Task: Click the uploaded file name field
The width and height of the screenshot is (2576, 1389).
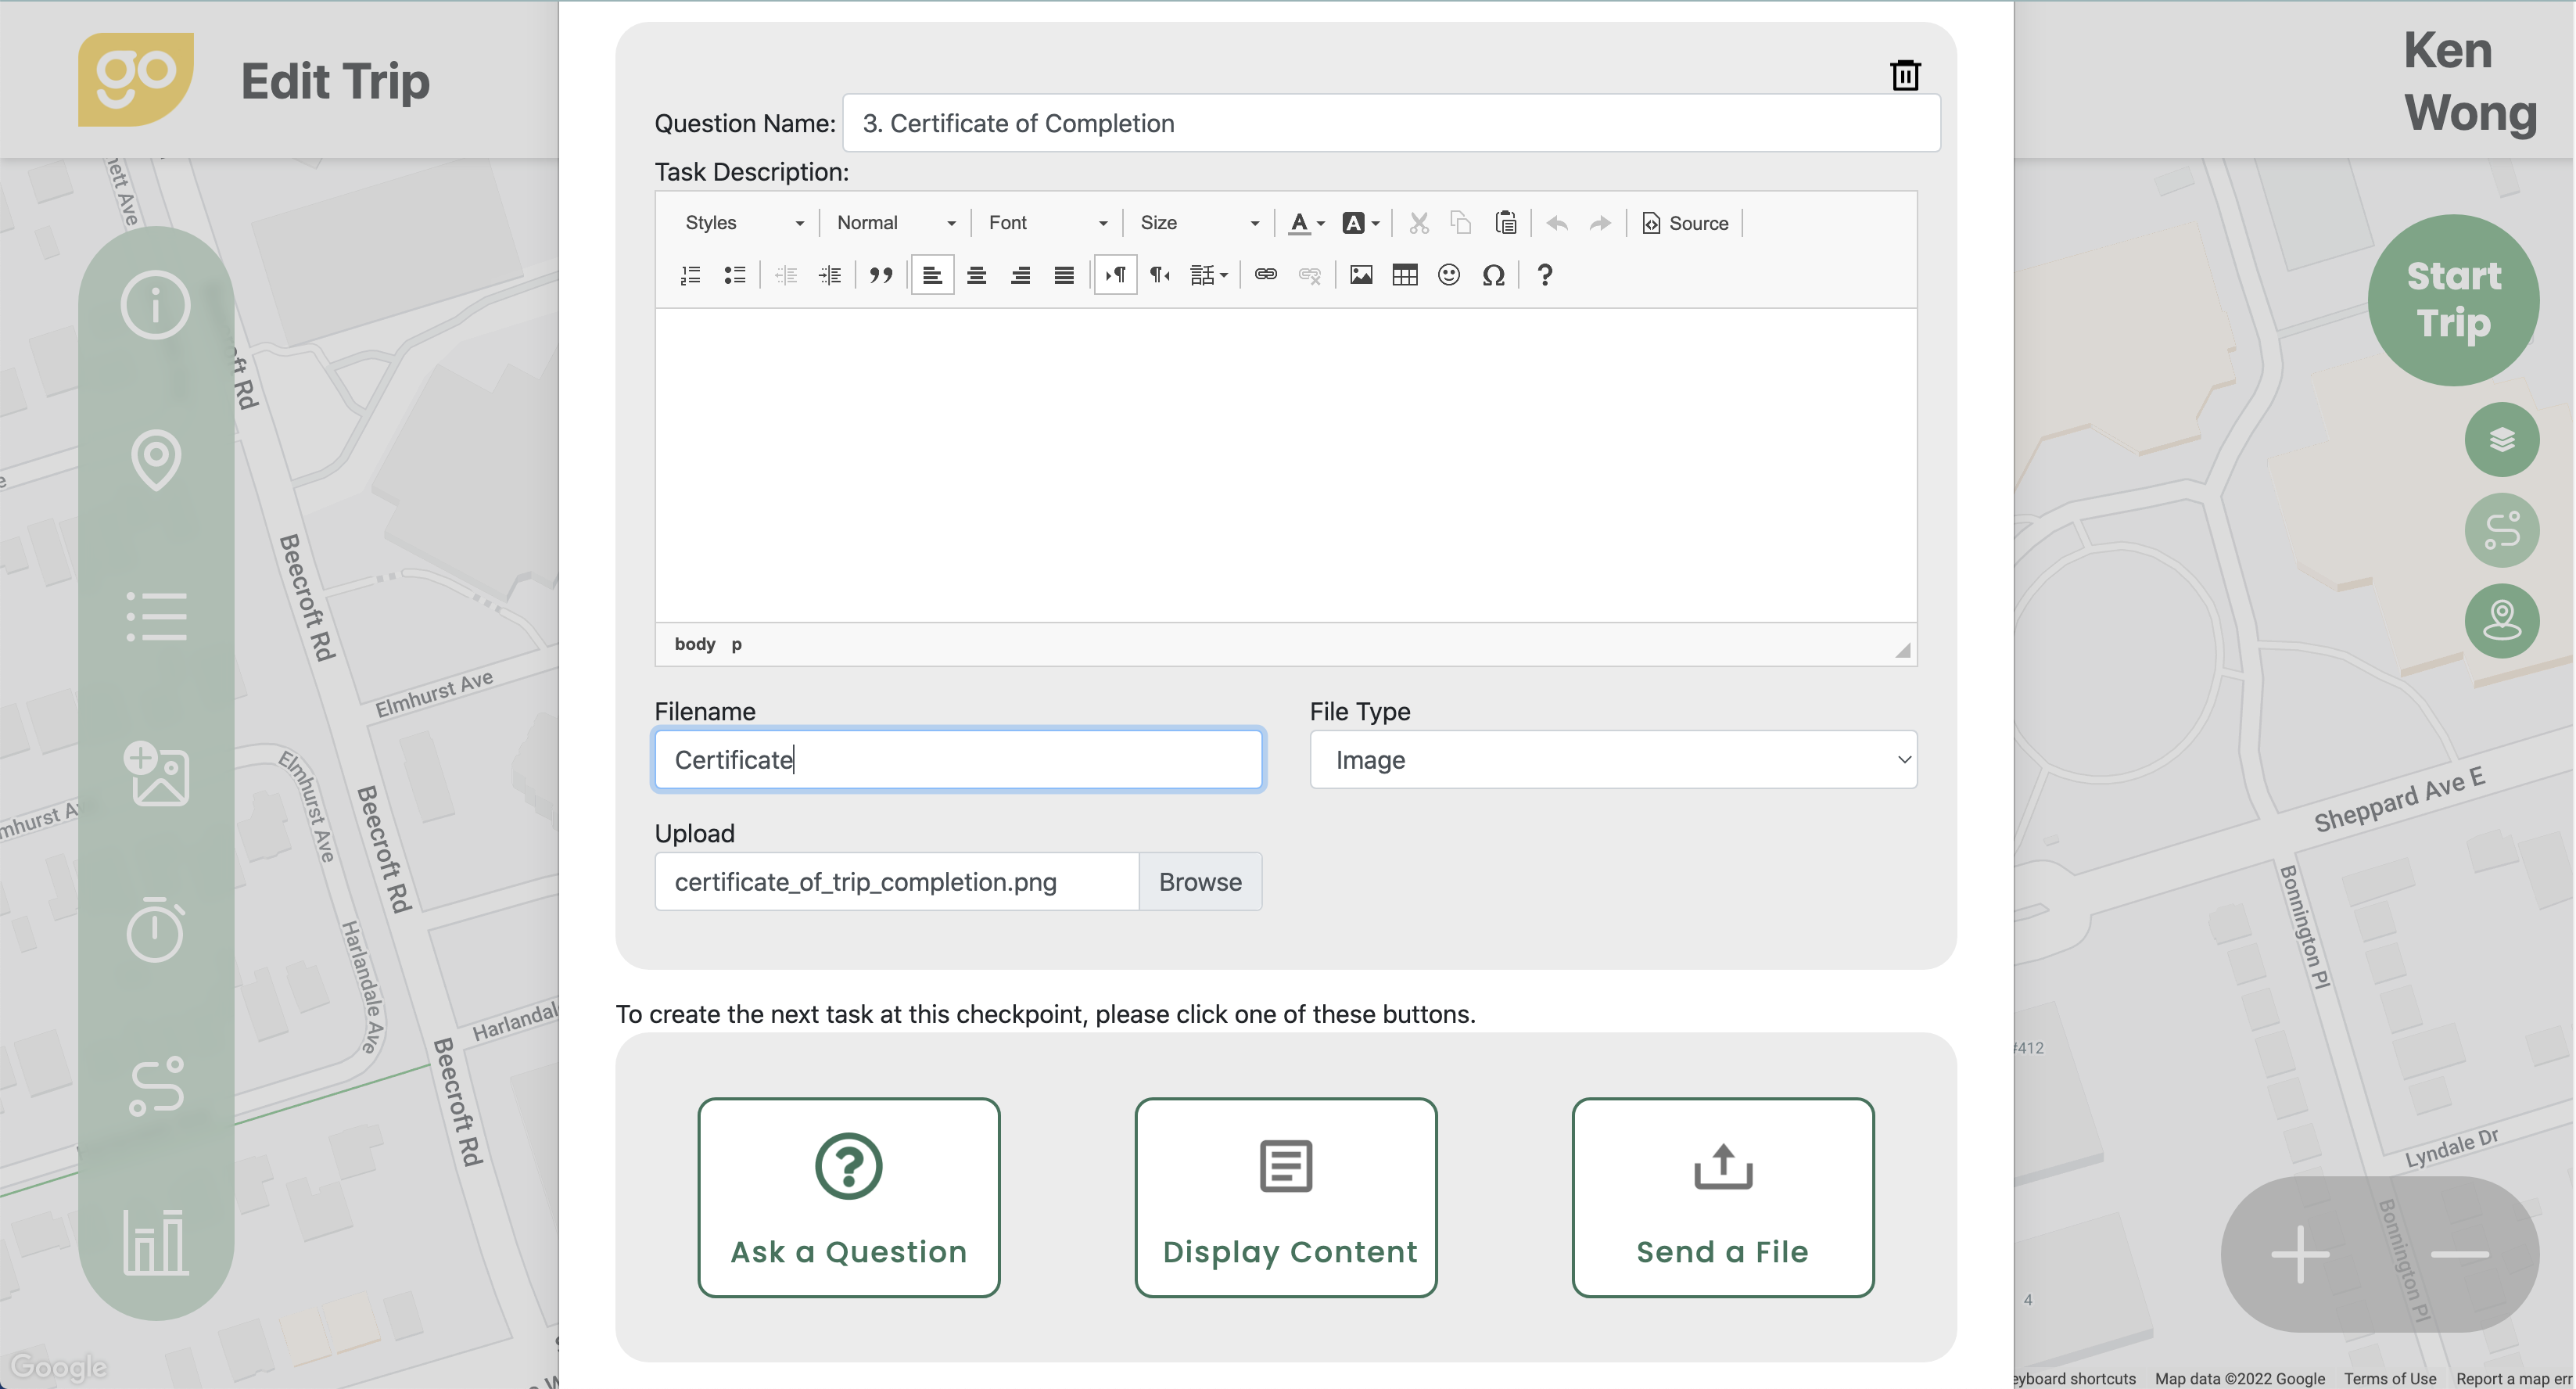Action: click(896, 882)
